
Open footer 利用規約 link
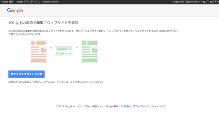(126, 106)
